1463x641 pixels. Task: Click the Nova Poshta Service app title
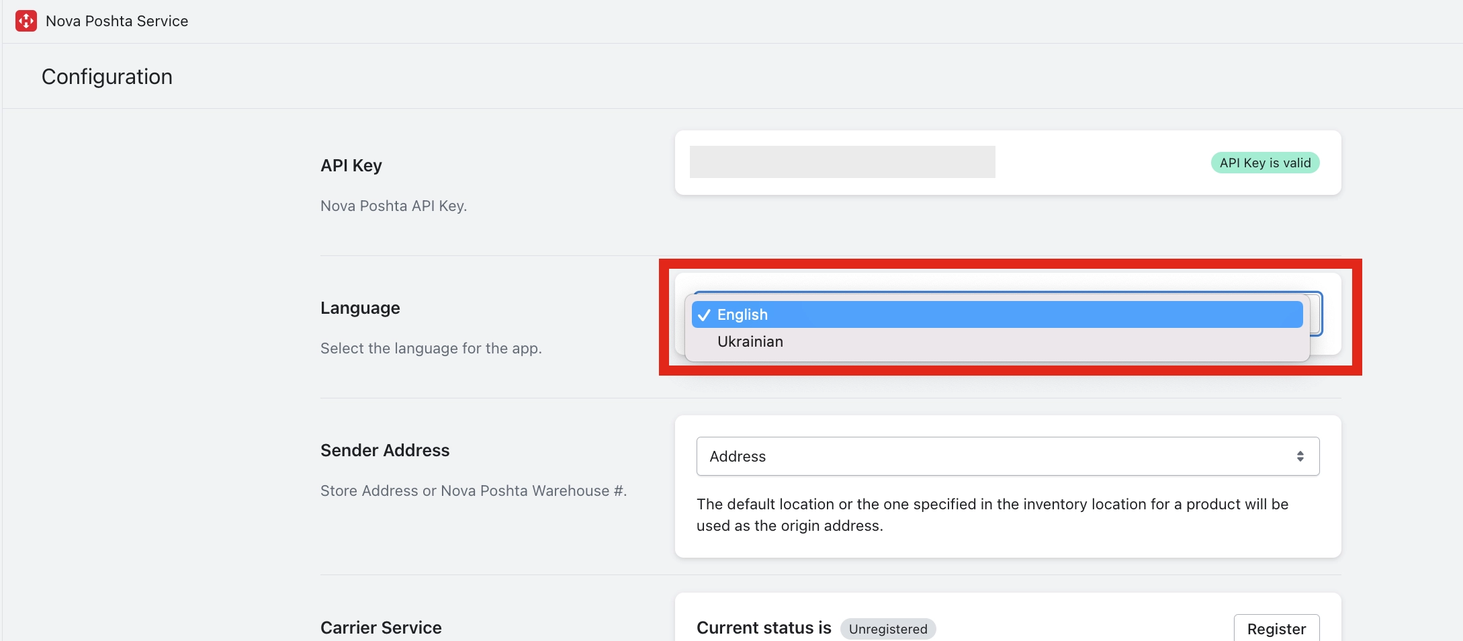tap(117, 21)
